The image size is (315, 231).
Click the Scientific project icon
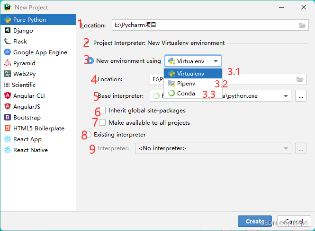7,85
